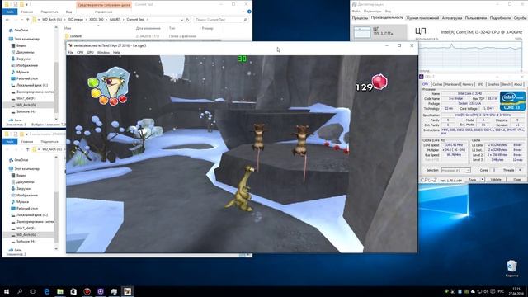Select Software (H:) in lower Explorer sidebar

[26, 241]
